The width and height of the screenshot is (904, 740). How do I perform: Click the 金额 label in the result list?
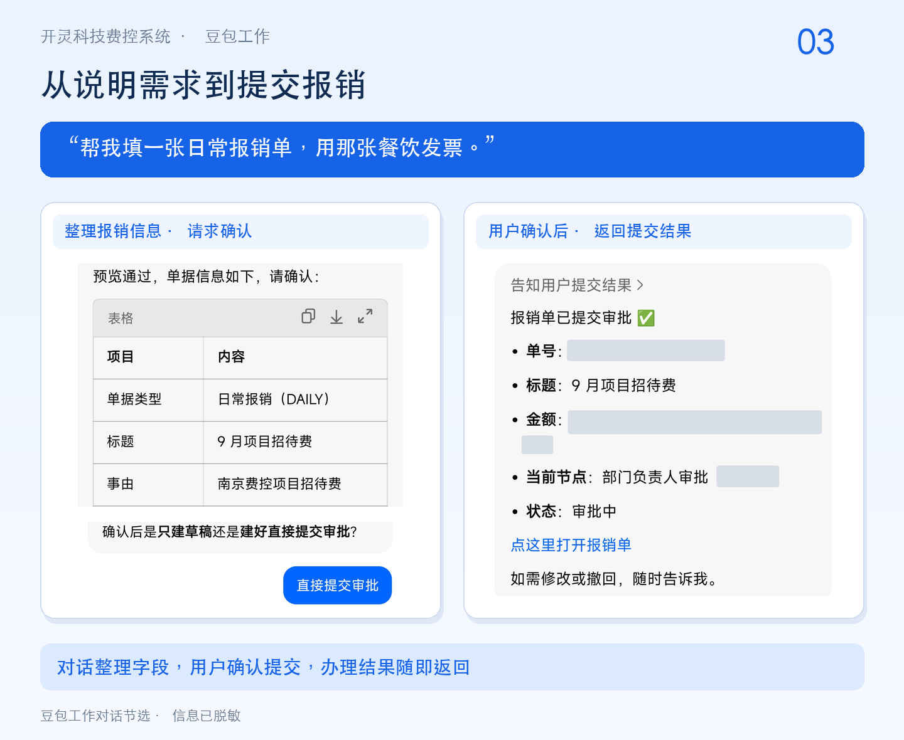[541, 420]
